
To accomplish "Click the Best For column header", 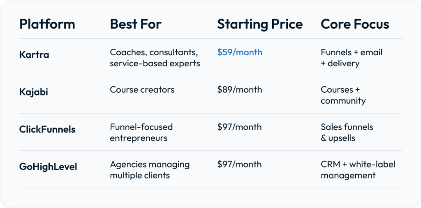I will 136,24.
